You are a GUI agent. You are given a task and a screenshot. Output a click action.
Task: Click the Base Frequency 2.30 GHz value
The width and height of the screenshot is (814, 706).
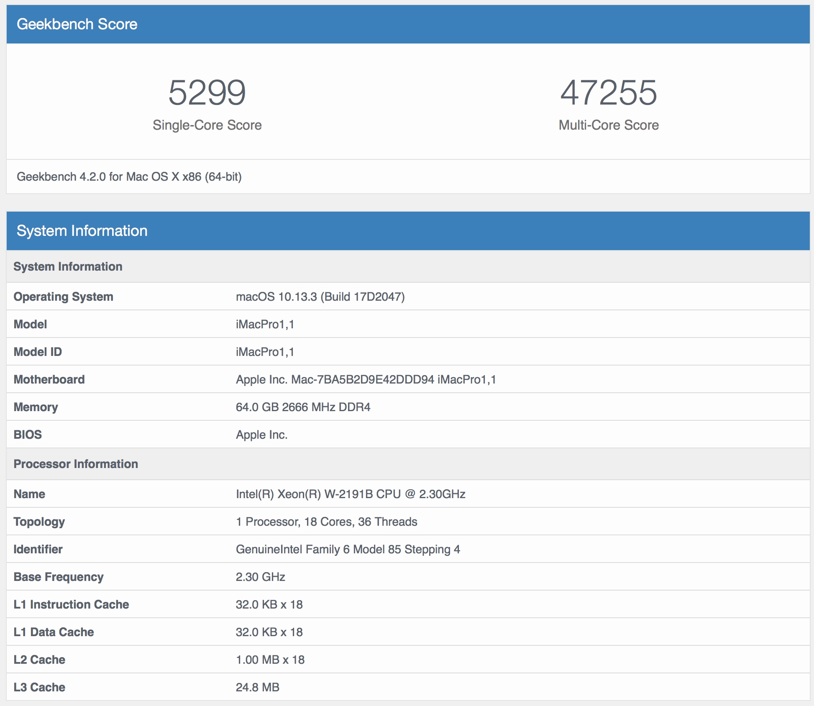260,577
